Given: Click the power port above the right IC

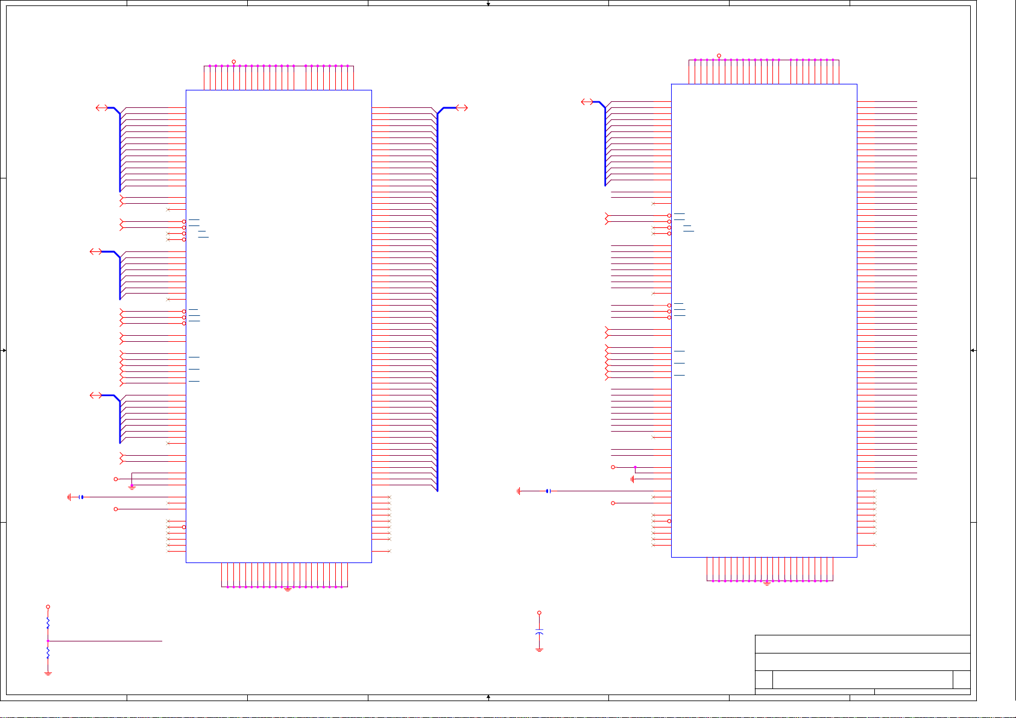Looking at the screenshot, I should 719,55.
